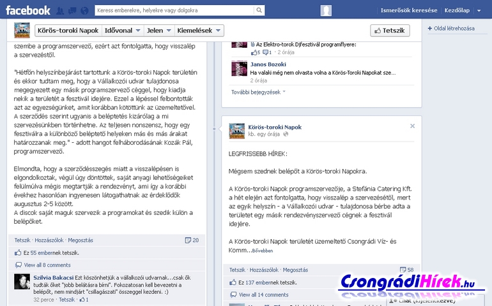This screenshot has height=306, width=492.
Task: Open View all 14 comments
Action: 263,295
